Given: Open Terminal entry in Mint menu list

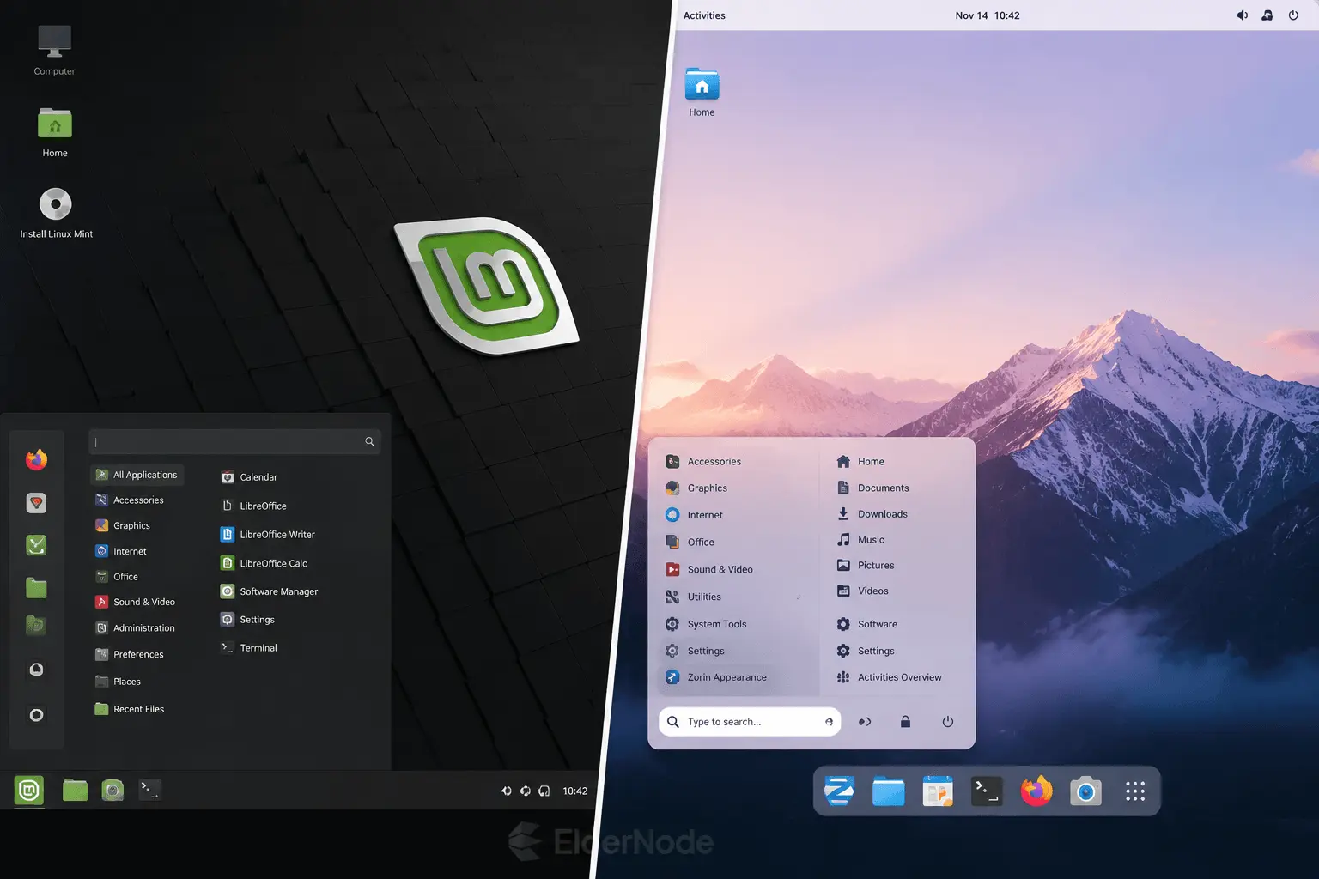Looking at the screenshot, I should tap(249, 648).
